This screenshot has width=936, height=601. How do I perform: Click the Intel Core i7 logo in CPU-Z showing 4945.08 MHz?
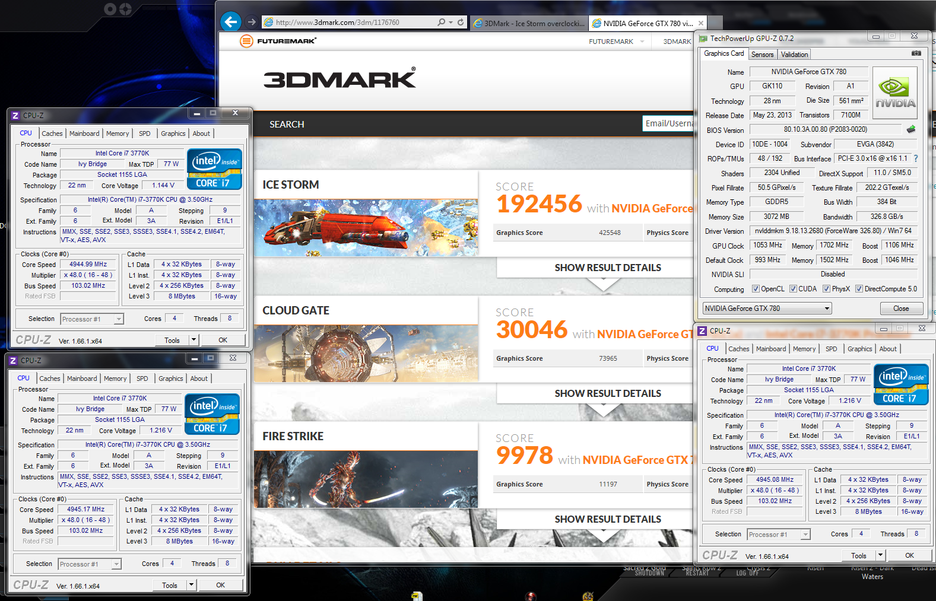(x=901, y=384)
